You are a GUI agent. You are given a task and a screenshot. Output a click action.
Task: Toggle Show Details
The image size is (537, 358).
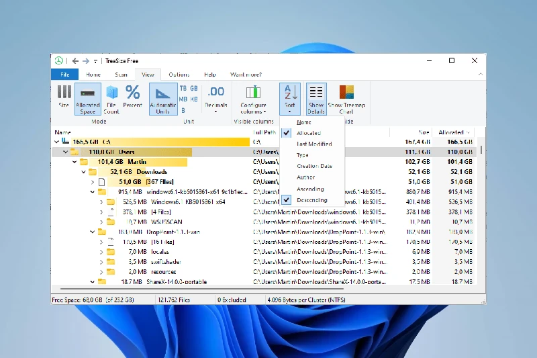tap(316, 99)
